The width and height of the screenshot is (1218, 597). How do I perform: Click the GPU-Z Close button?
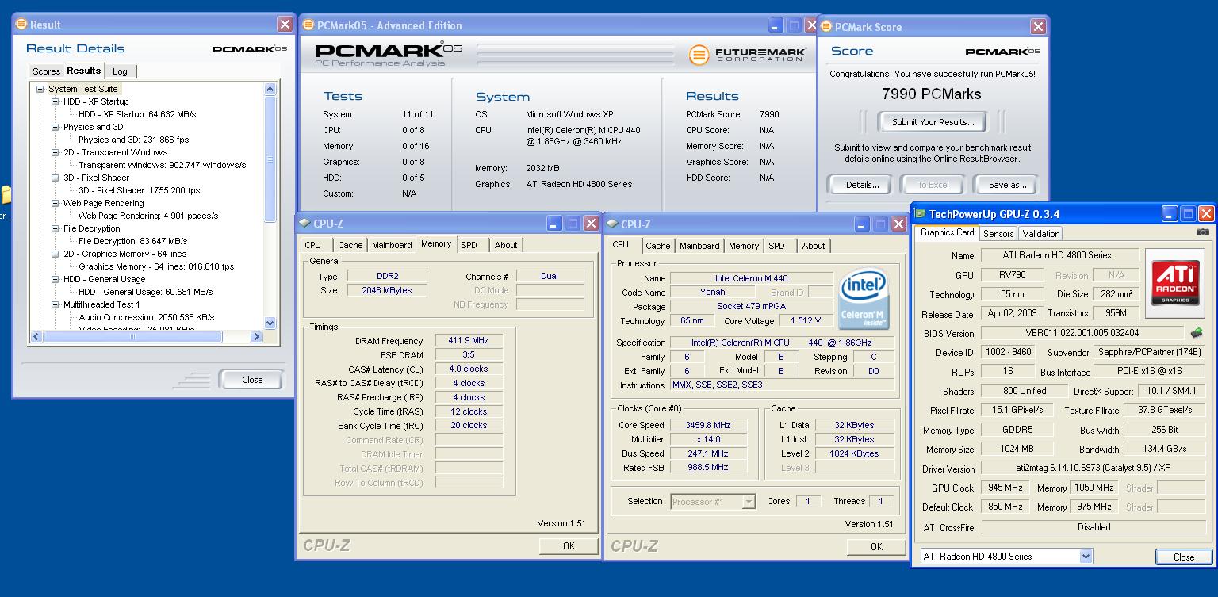click(x=1183, y=557)
